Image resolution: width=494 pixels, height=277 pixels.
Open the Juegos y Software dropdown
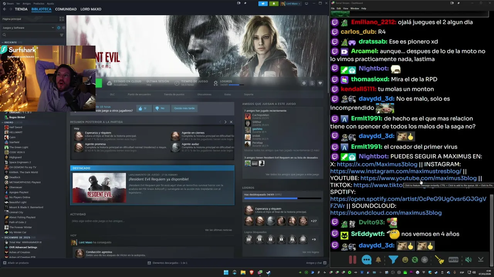(x=28, y=28)
